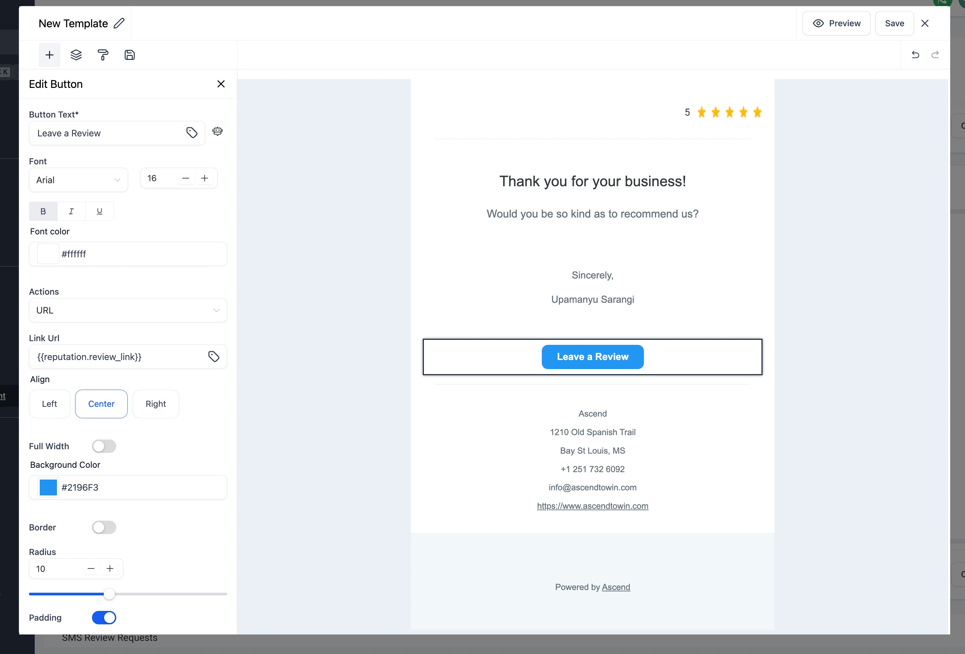965x654 pixels.
Task: Open the layers panel icon
Action: coord(76,55)
